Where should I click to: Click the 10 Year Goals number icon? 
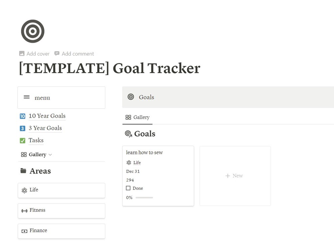pos(22,116)
